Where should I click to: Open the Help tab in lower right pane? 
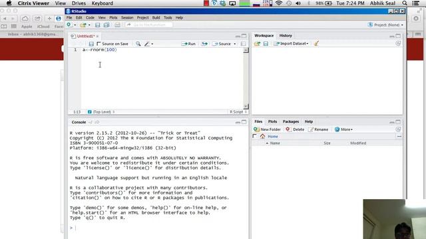309,121
